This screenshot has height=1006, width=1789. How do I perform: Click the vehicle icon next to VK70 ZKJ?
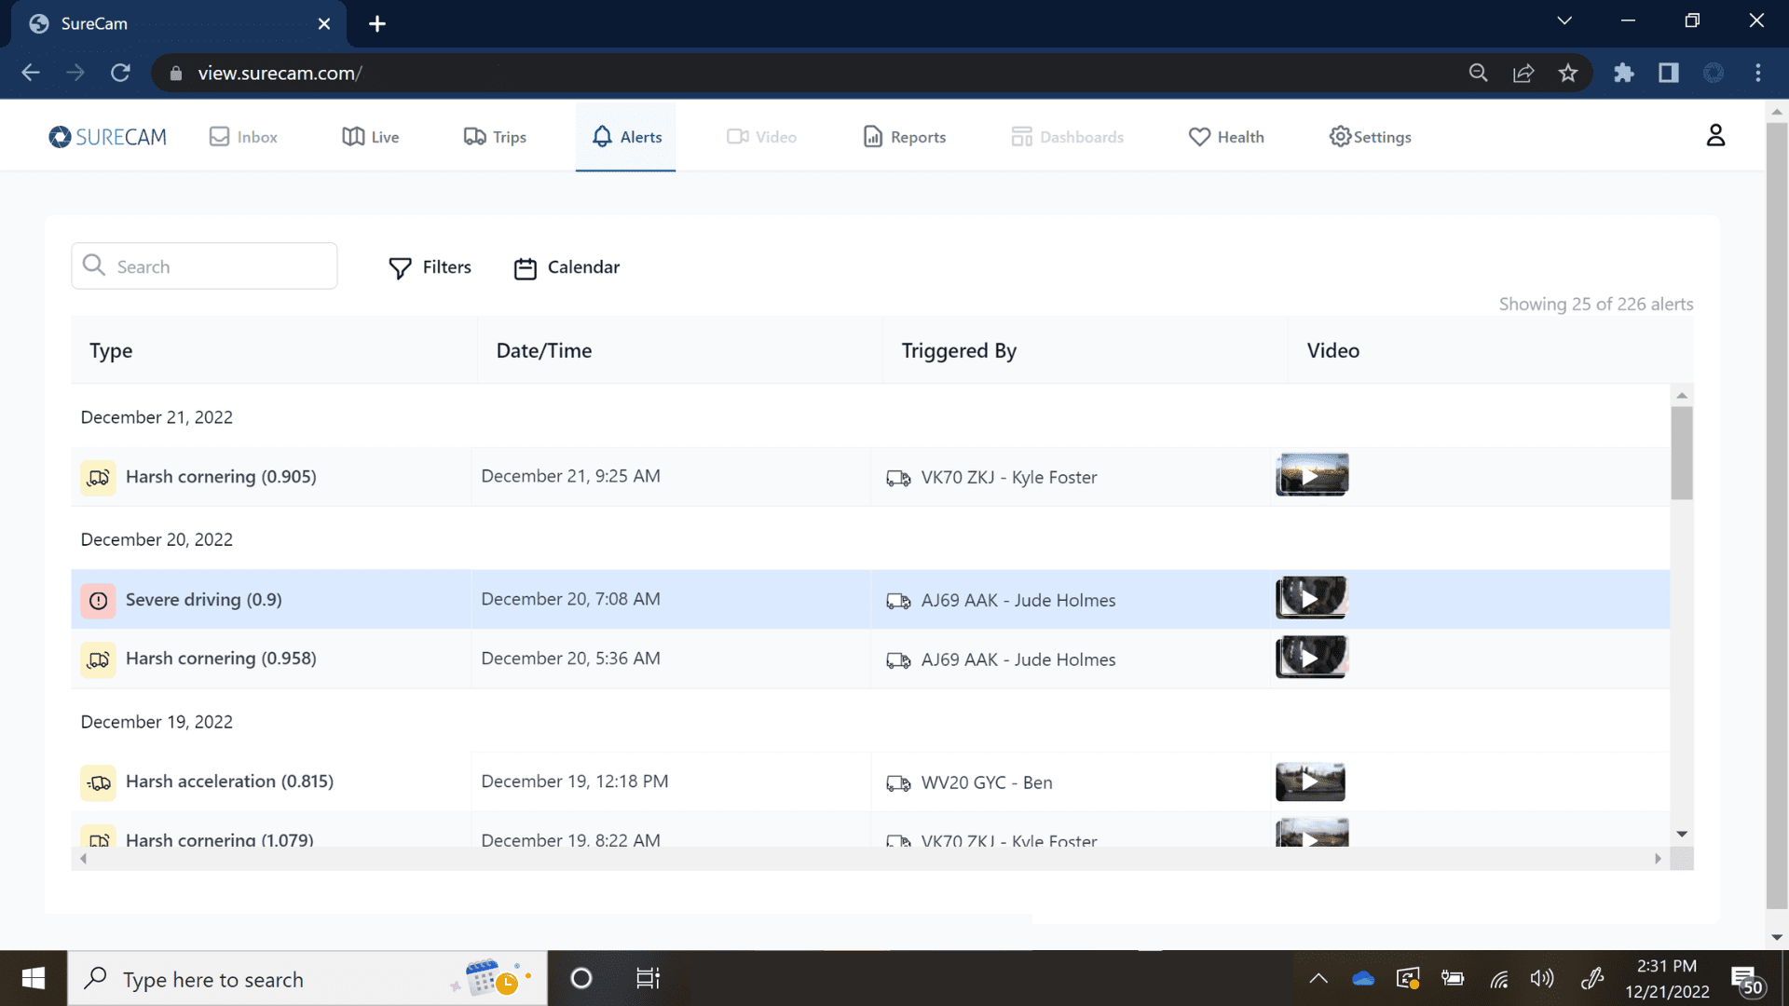click(899, 477)
